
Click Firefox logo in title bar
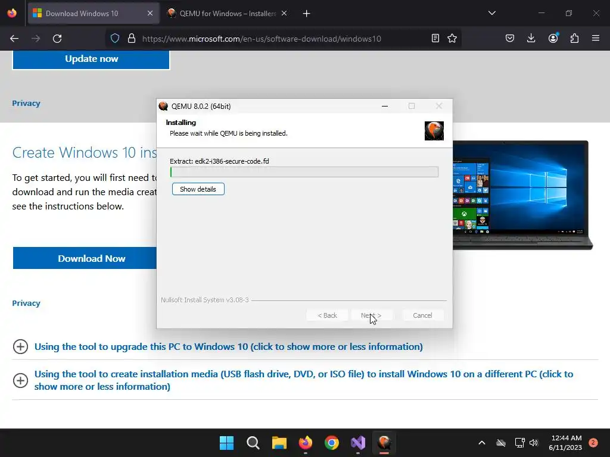click(x=12, y=13)
